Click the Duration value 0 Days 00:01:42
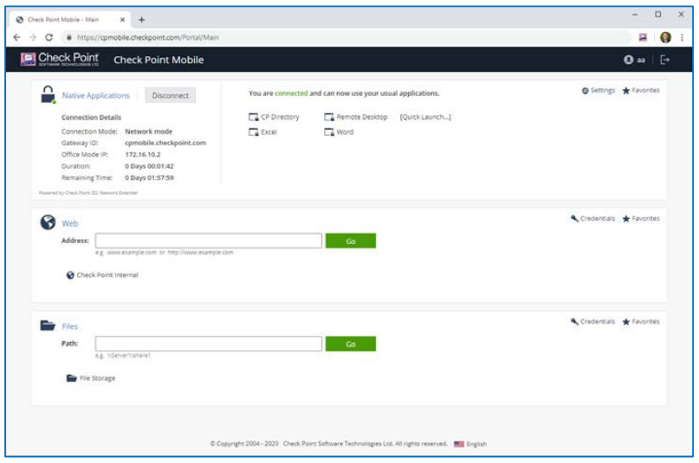Screen dimensions: 699x463 149,166
